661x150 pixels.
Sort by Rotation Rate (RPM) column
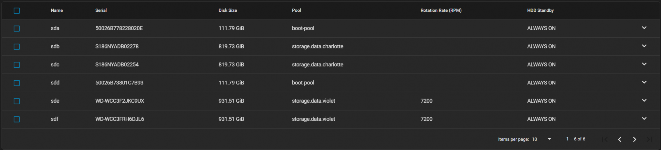click(x=441, y=10)
